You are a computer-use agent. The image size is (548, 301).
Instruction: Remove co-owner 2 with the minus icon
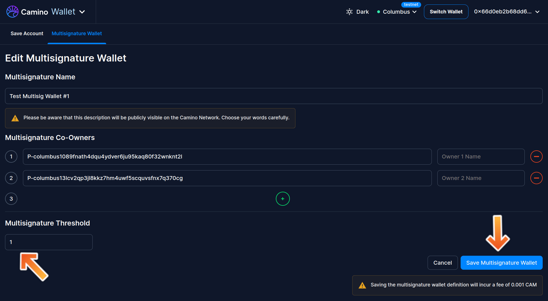click(x=536, y=178)
